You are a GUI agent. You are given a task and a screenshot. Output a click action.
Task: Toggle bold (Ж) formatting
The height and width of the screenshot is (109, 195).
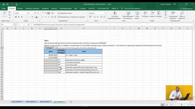16,17
